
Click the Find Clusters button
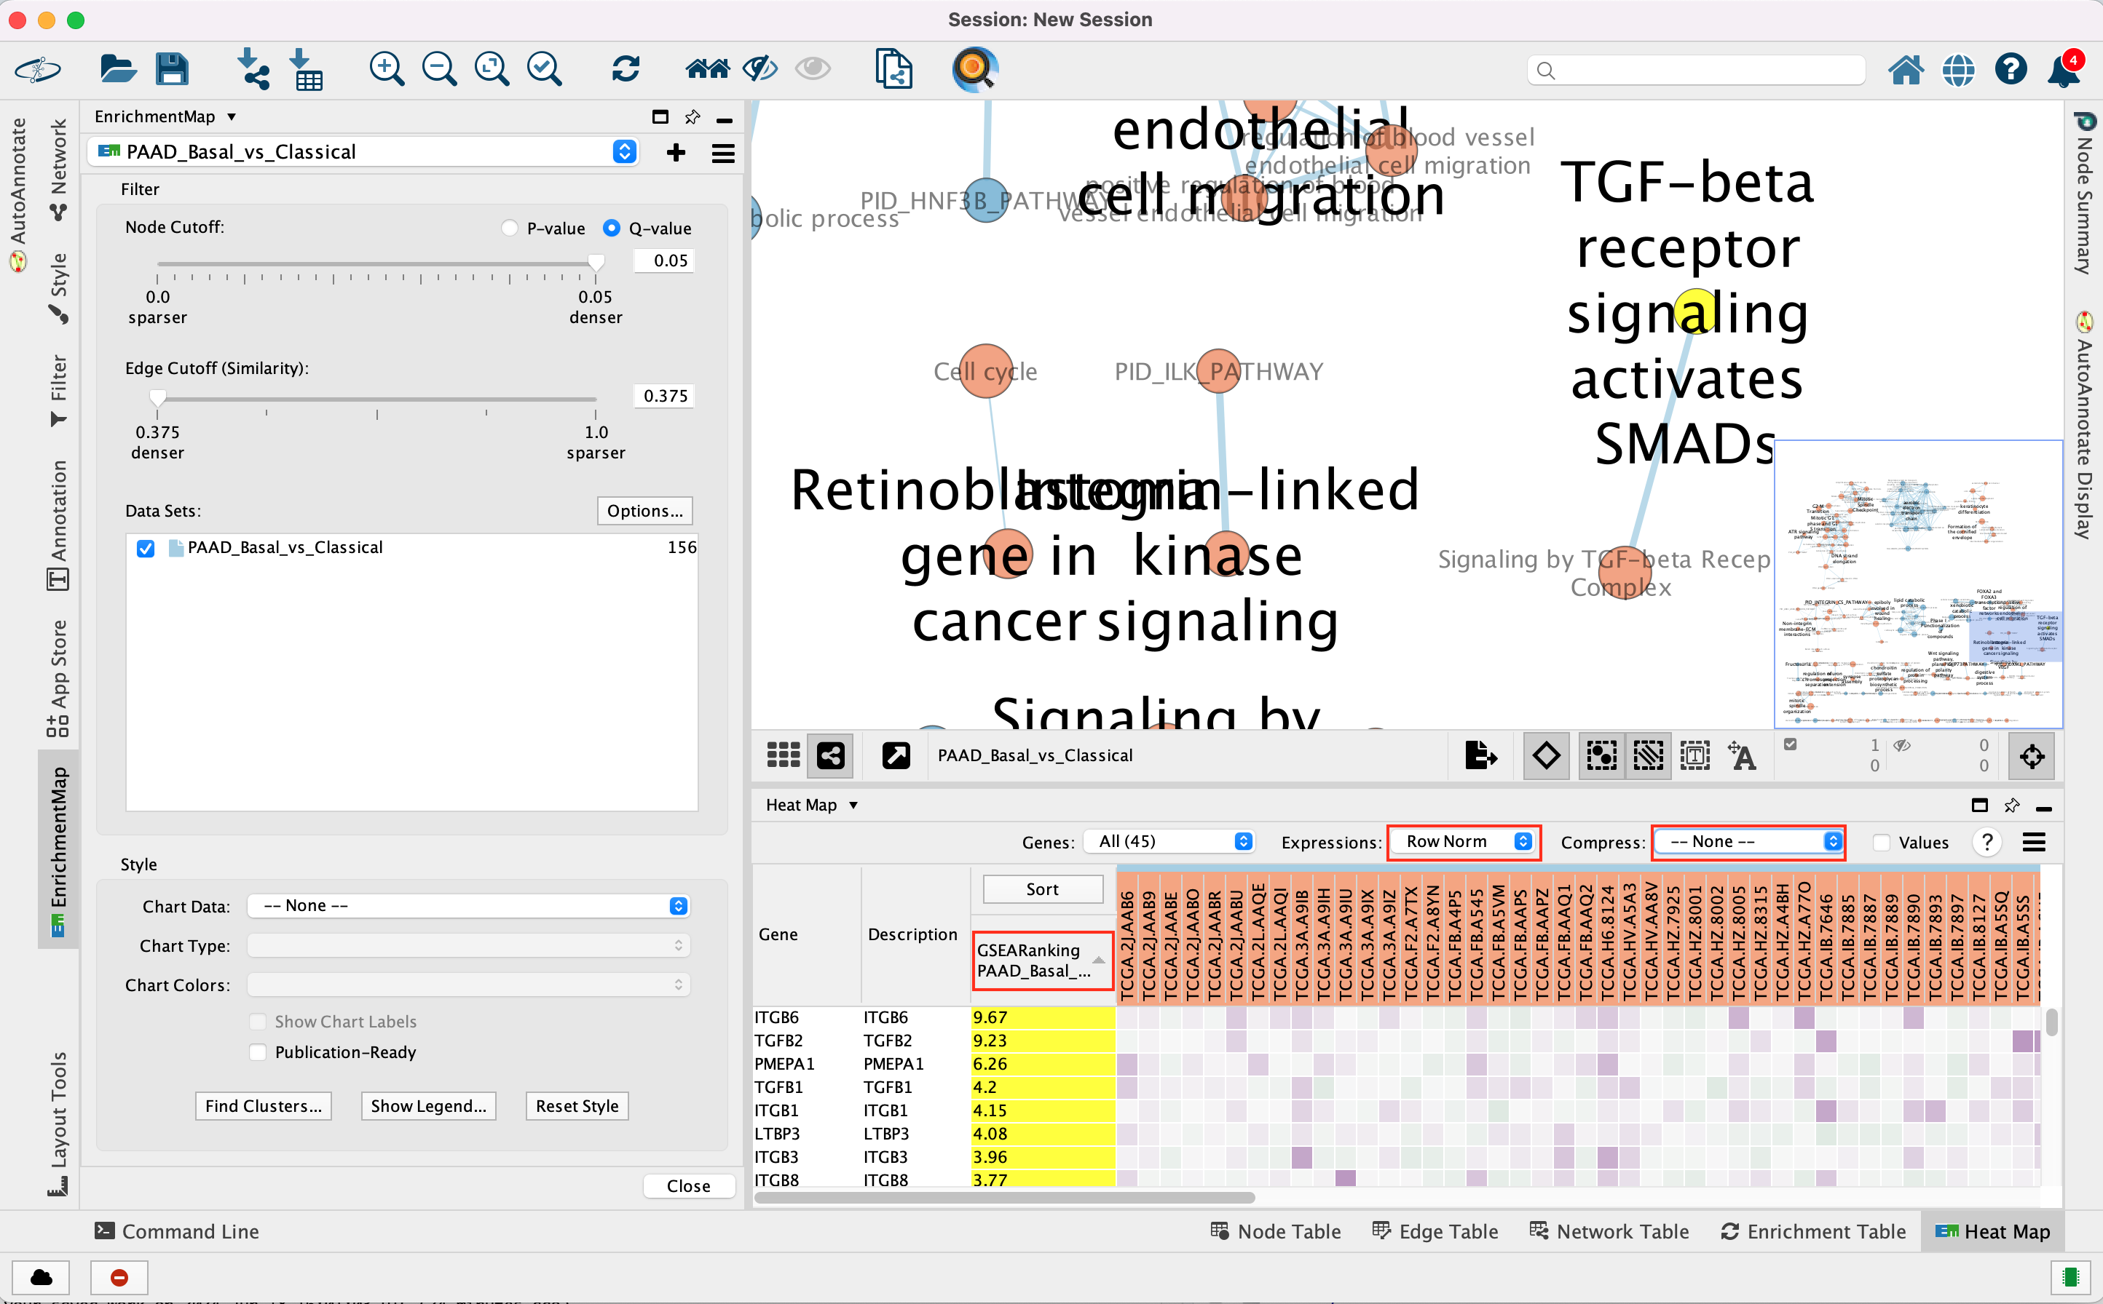tap(263, 1105)
